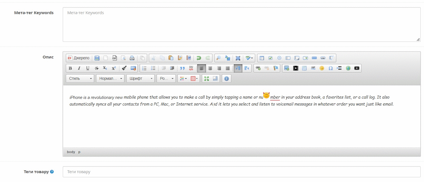Apply block quote formatting
The width and height of the screenshot is (424, 182).
point(182,68)
